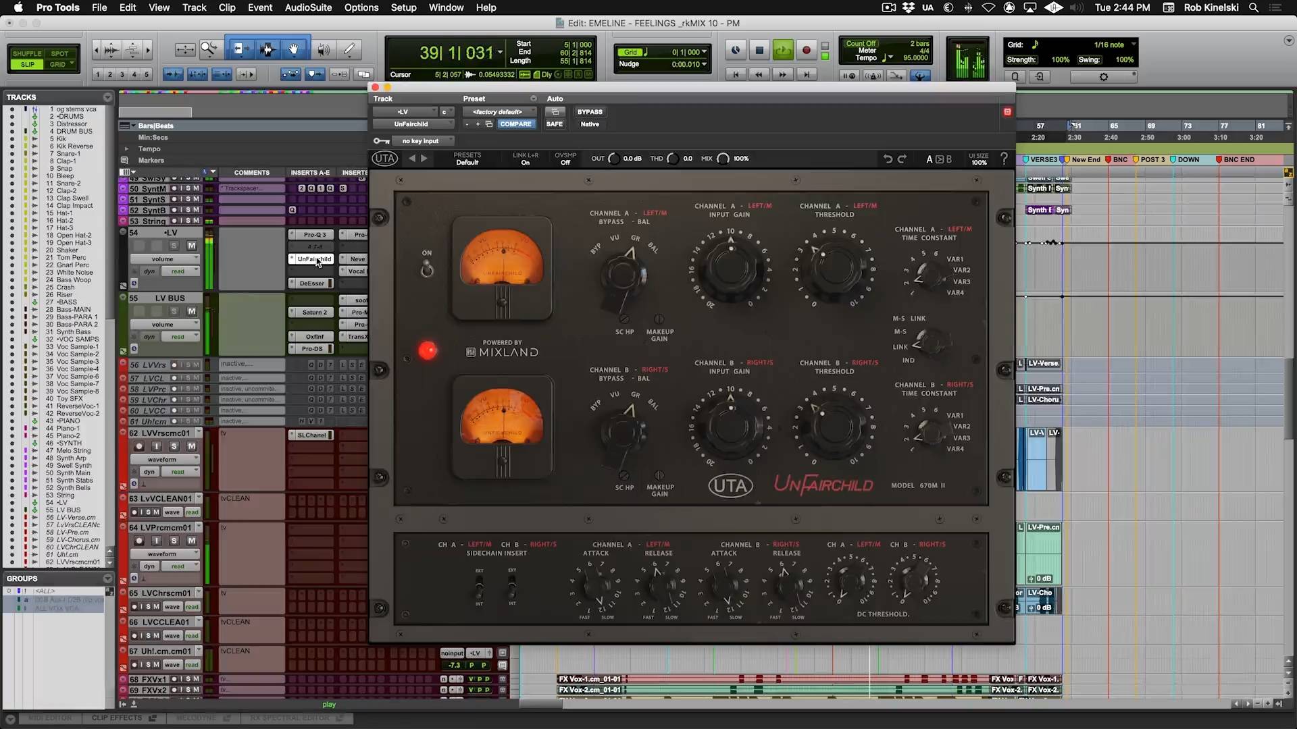Toggle the COMPARE button
1297x729 pixels.
click(515, 124)
